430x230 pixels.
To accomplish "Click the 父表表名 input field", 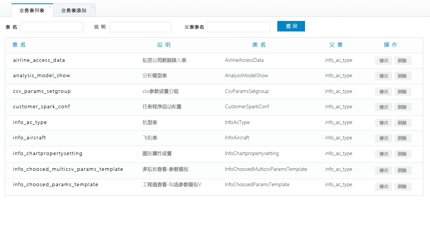I will (x=238, y=27).
